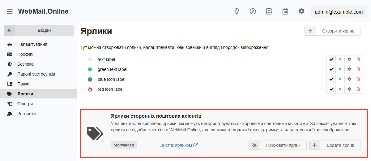The width and height of the screenshot is (371, 161).
Task: Click the green text label color dot
Action: click(x=90, y=69)
